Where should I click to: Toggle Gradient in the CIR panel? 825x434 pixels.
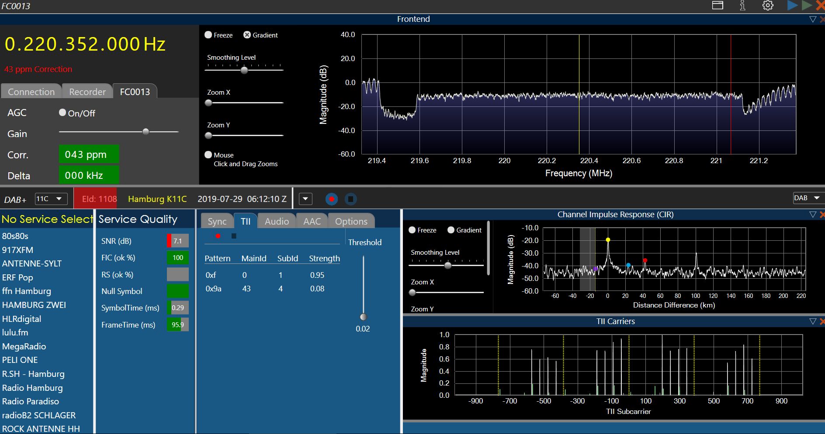(451, 230)
